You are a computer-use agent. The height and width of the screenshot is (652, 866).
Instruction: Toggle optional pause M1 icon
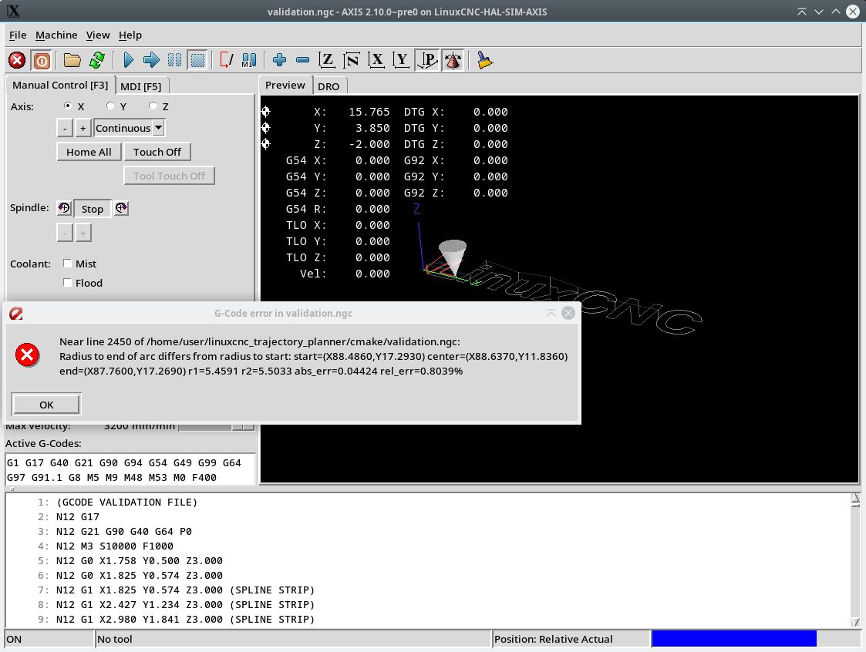(x=248, y=60)
